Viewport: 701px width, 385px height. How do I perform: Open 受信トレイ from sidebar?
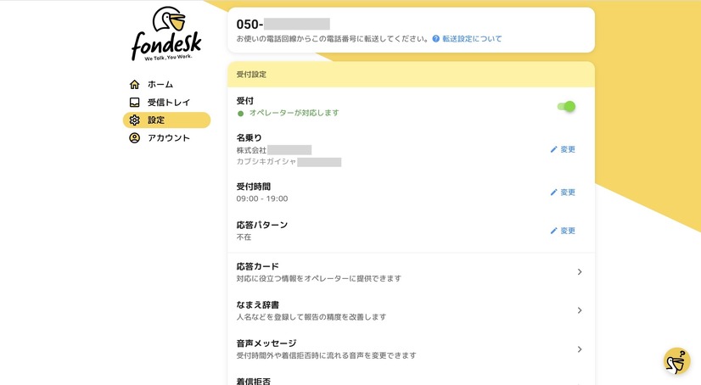(x=169, y=103)
